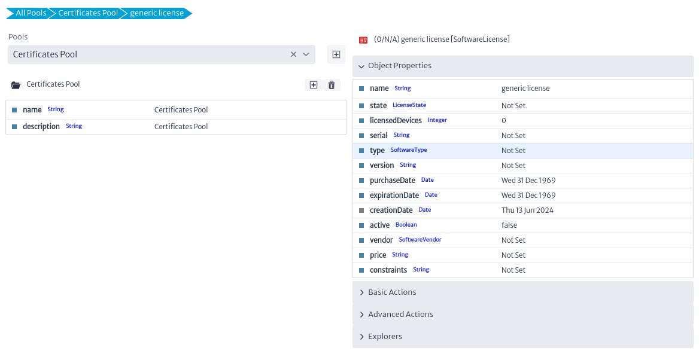Click the vendor value 'Not Set'
The width and height of the screenshot is (699, 354).
coord(513,240)
